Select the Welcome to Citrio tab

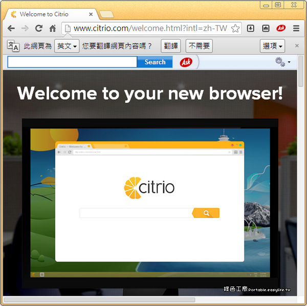pyautogui.click(x=51, y=14)
